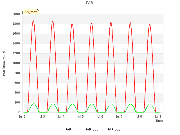Click the Jul 3 x-axis tick label
The height and width of the screenshot is (135, 180).
[x=42, y=116]
